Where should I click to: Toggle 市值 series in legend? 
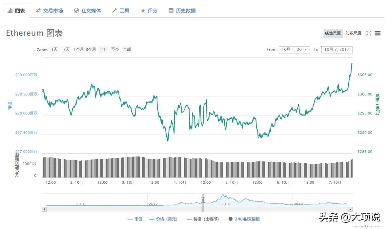(135, 219)
